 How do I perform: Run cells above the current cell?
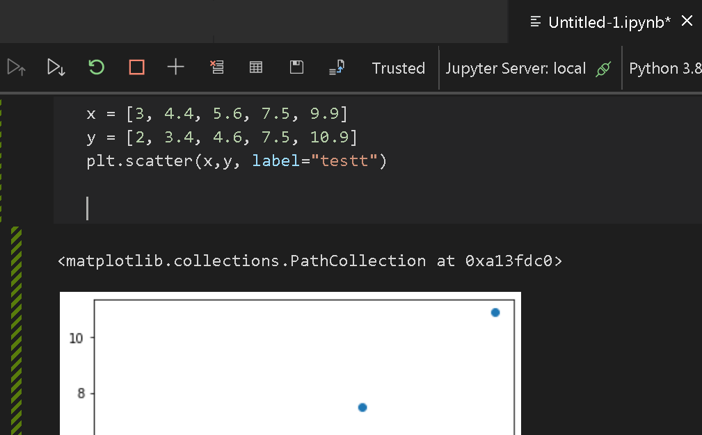[x=17, y=67]
